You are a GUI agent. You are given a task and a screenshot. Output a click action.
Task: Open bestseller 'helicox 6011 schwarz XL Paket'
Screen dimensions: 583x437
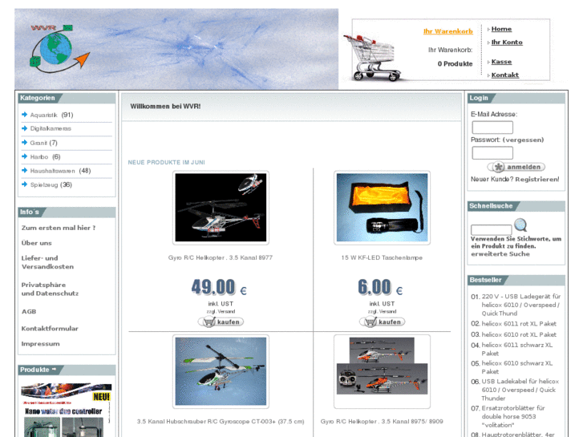[517, 350]
